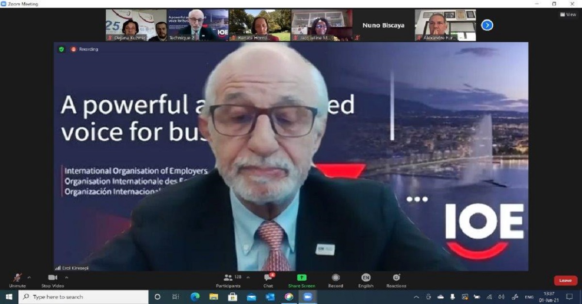Open File Explorer from taskbar
The image size is (582, 304).
click(214, 297)
